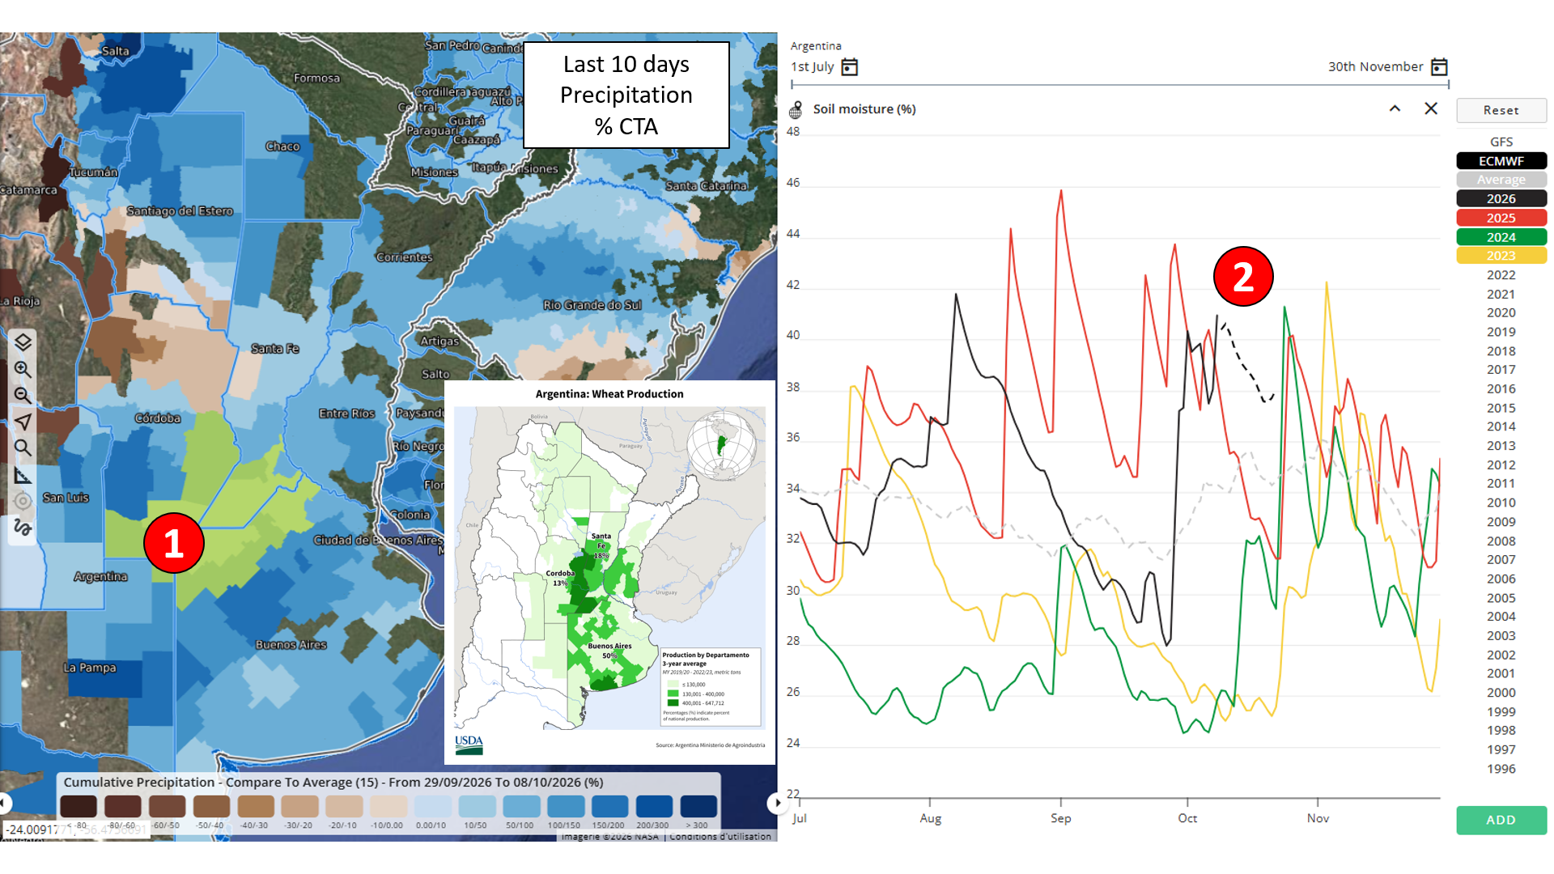Select the GFS model option
Screen dimensions: 1554x874
(x=1501, y=142)
